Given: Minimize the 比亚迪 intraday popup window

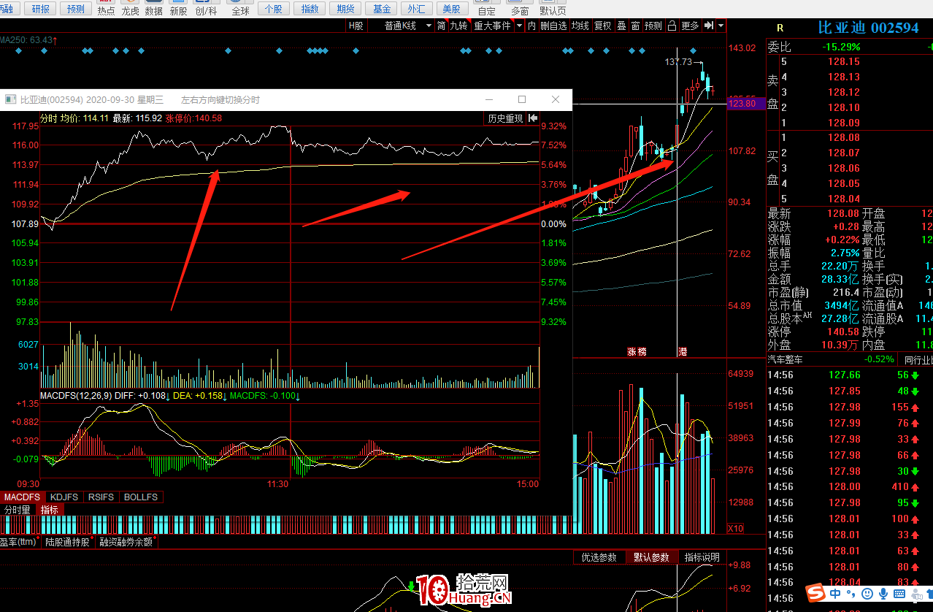Looking at the screenshot, I should 488,99.
